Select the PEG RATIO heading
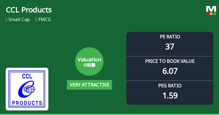The image size is (219, 115). (x=170, y=86)
